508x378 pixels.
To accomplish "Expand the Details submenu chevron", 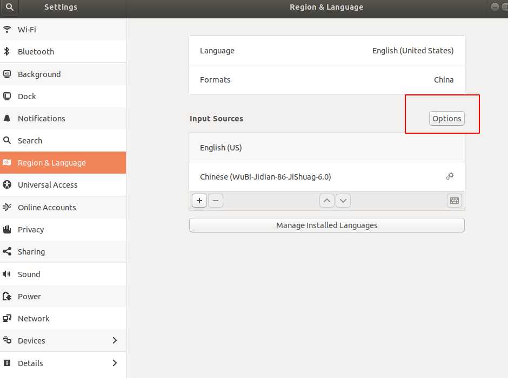I will tap(115, 363).
